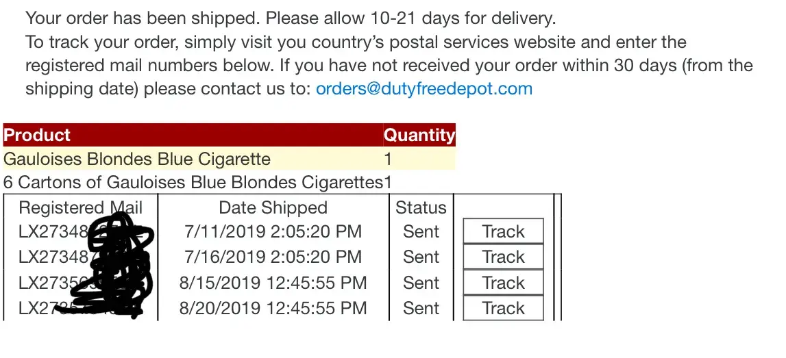Track the shipment sent 7/11/2019

pos(503,232)
